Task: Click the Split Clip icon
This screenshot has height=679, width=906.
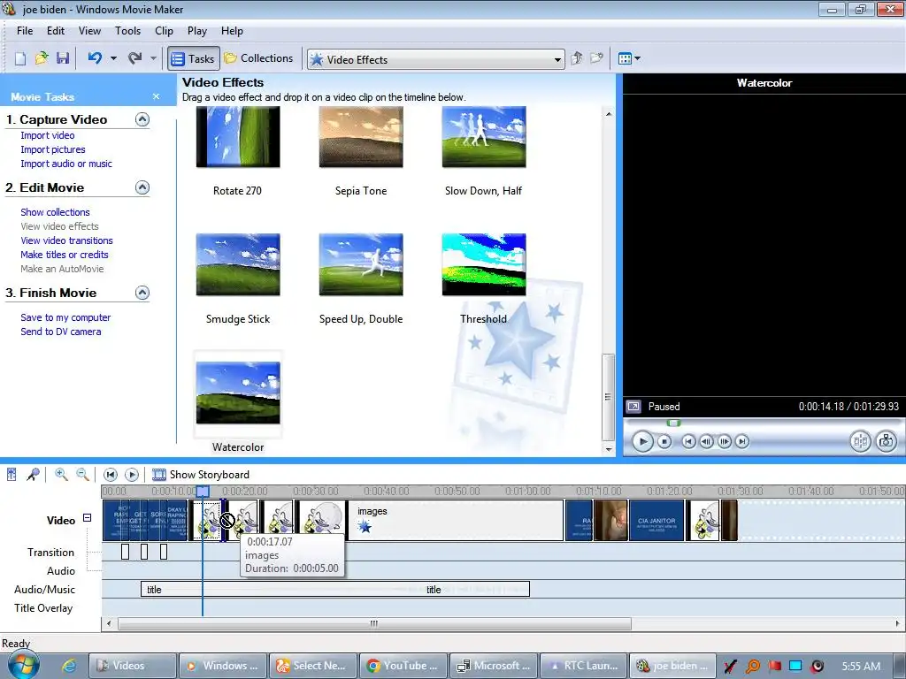Action: tap(860, 442)
